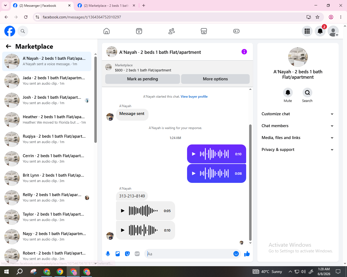Open Windows Start menu
Screen dimensions: 347x277
coord(7,272)
